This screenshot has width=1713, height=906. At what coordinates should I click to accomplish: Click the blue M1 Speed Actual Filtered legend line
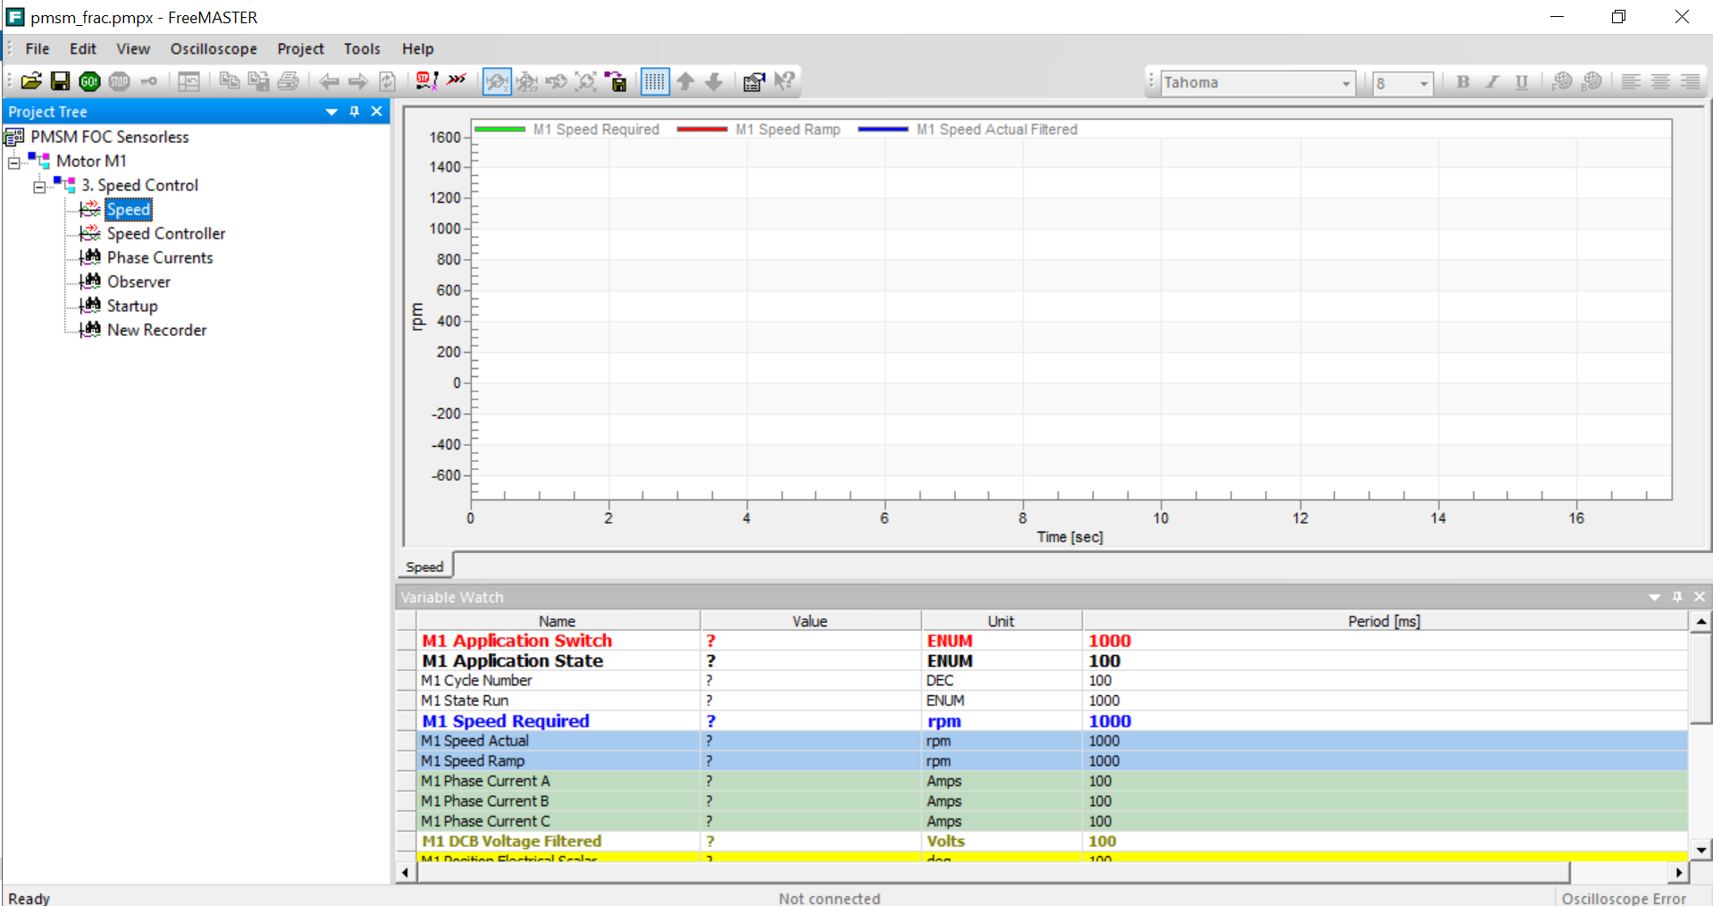[883, 130]
